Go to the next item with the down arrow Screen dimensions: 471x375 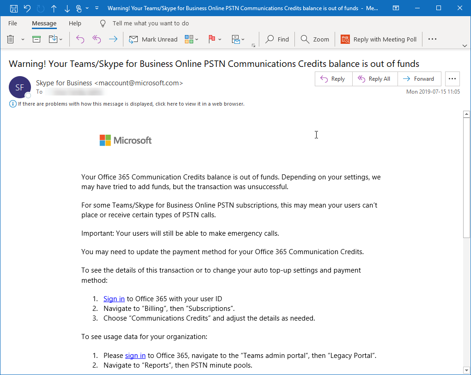67,8
